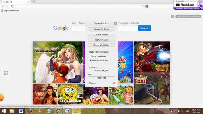Click the Import bookmarks item
This screenshot has height=114, width=203.
pyautogui.click(x=10, y=11)
